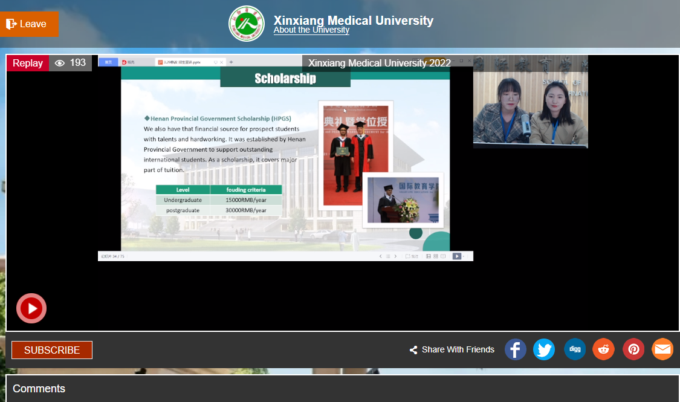Image resolution: width=680 pixels, height=402 pixels.
Task: Click the Scholarship slide in the video
Action: (x=285, y=157)
